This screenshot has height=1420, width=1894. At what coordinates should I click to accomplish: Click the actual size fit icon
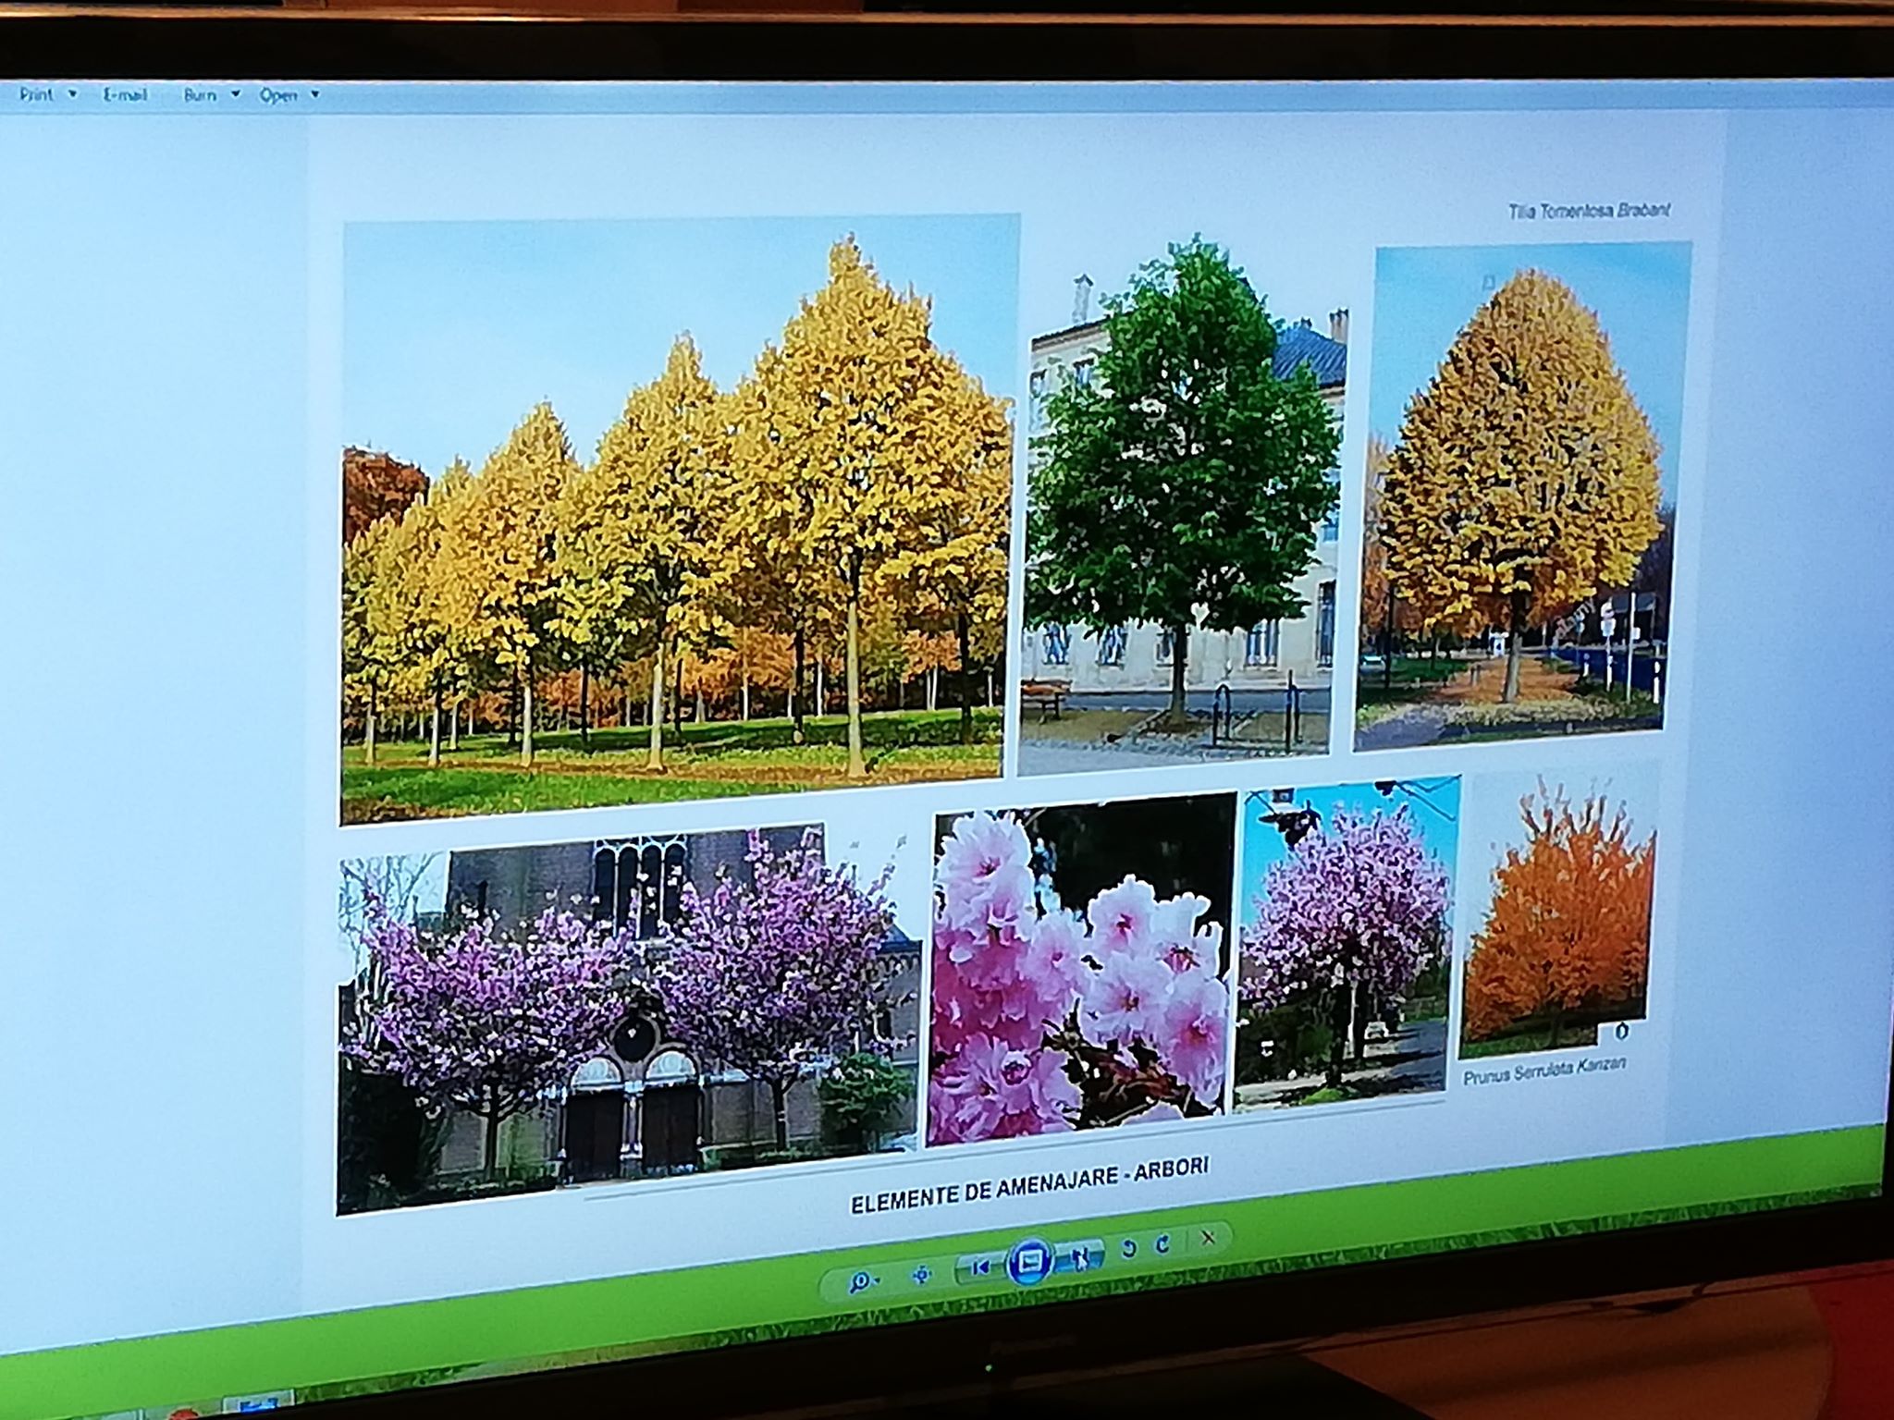coord(921,1276)
